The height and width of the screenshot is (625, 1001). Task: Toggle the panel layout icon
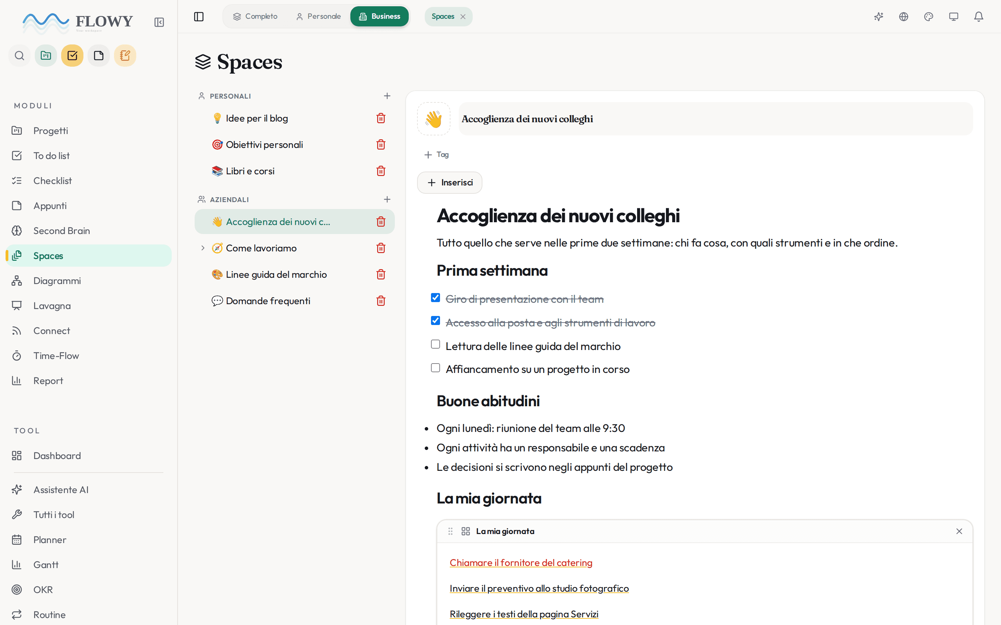pyautogui.click(x=199, y=17)
